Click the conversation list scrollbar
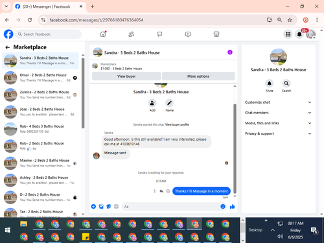Viewport: 324px width, 243px height. pos(83,93)
